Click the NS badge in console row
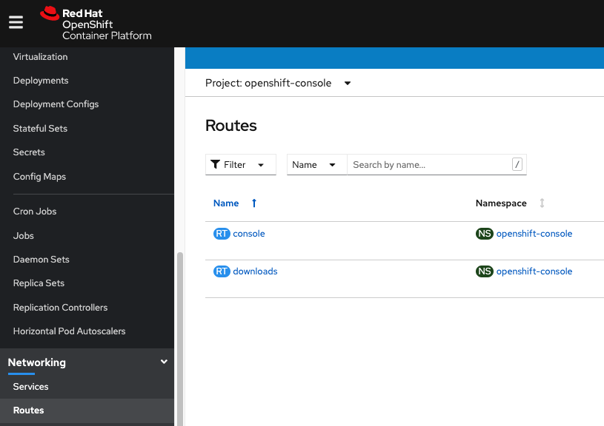Image resolution: width=604 pixels, height=426 pixels. coord(485,234)
